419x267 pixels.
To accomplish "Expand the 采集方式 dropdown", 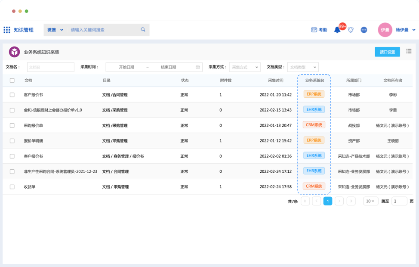I will coord(244,67).
